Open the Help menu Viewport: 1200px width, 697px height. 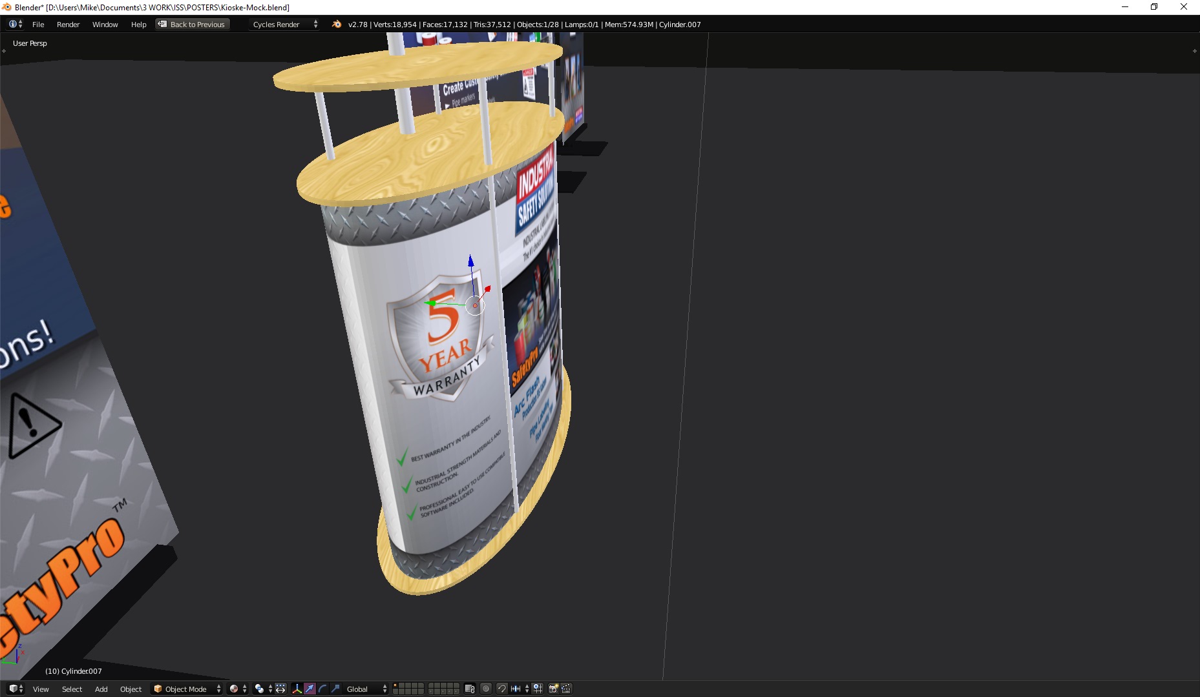click(138, 25)
